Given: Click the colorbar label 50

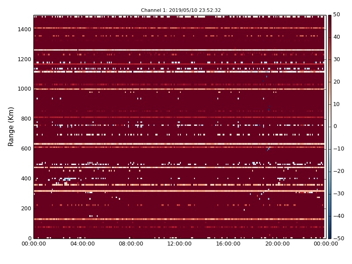Looking at the screenshot, I should point(337,15).
